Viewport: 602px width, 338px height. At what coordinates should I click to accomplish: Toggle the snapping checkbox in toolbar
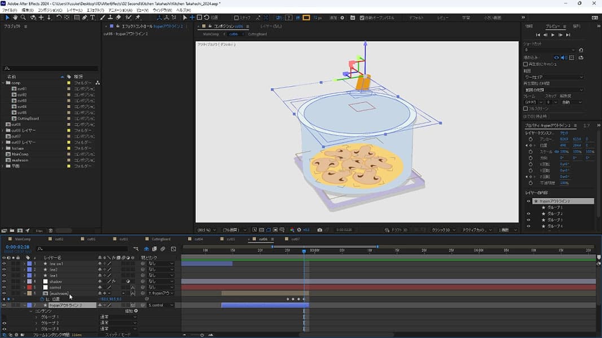pyautogui.click(x=236, y=17)
